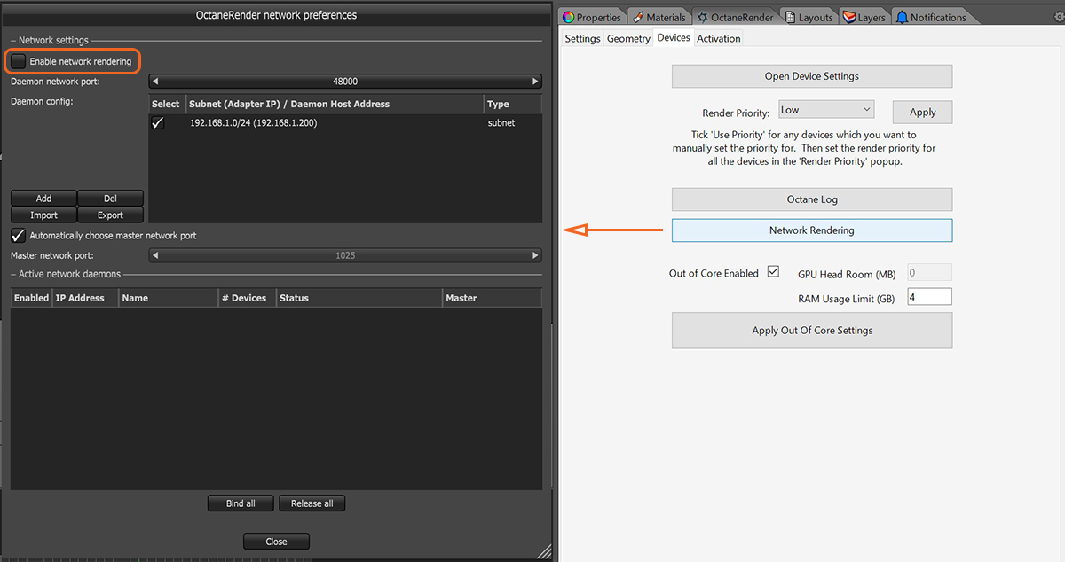Import a daemon configuration

43,215
